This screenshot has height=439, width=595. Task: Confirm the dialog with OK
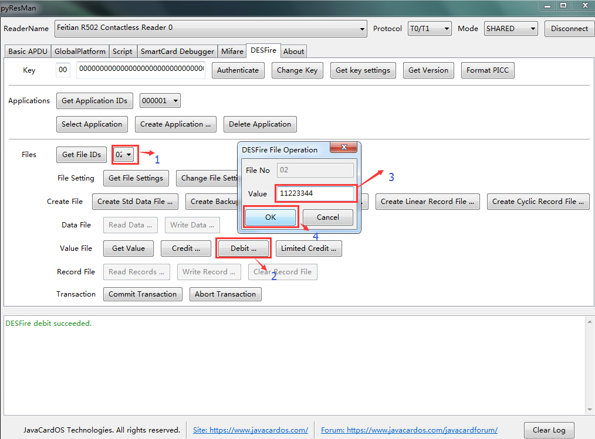pyautogui.click(x=271, y=217)
